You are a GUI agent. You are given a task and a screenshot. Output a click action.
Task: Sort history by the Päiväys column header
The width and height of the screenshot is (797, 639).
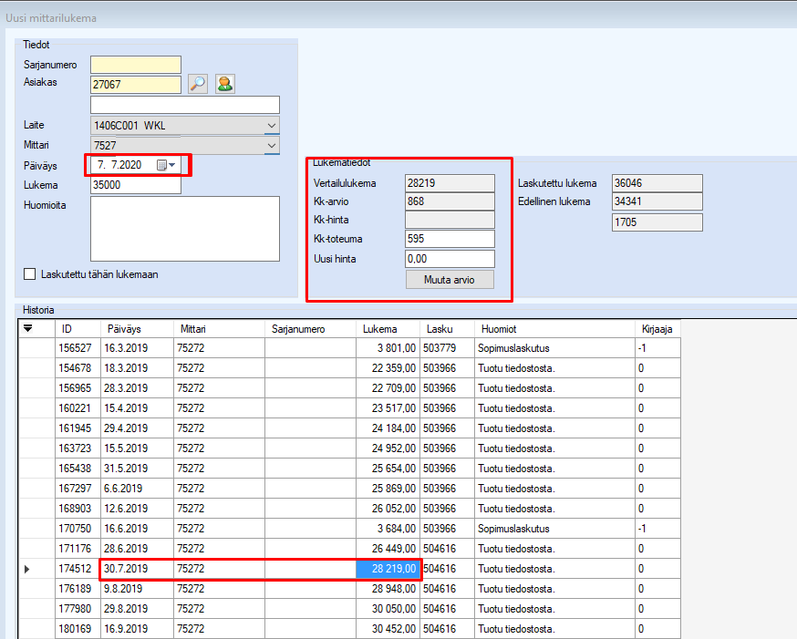(x=137, y=329)
